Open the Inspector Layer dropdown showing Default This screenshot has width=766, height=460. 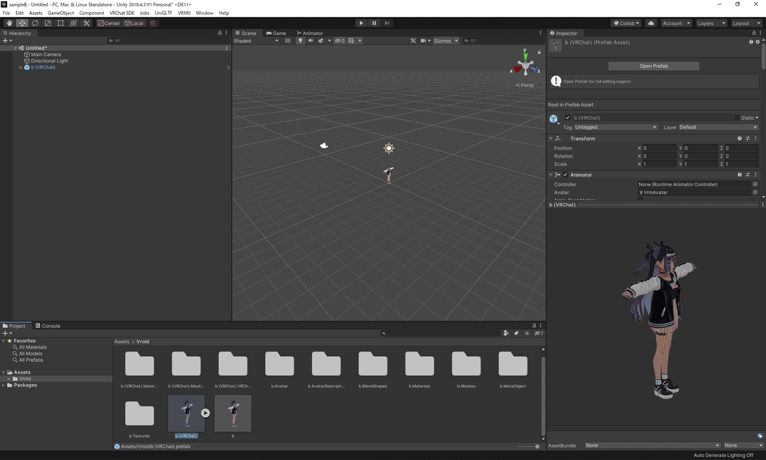(718, 127)
